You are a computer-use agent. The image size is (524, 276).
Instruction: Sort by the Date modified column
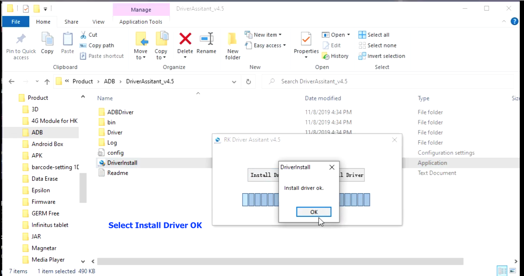pos(323,98)
